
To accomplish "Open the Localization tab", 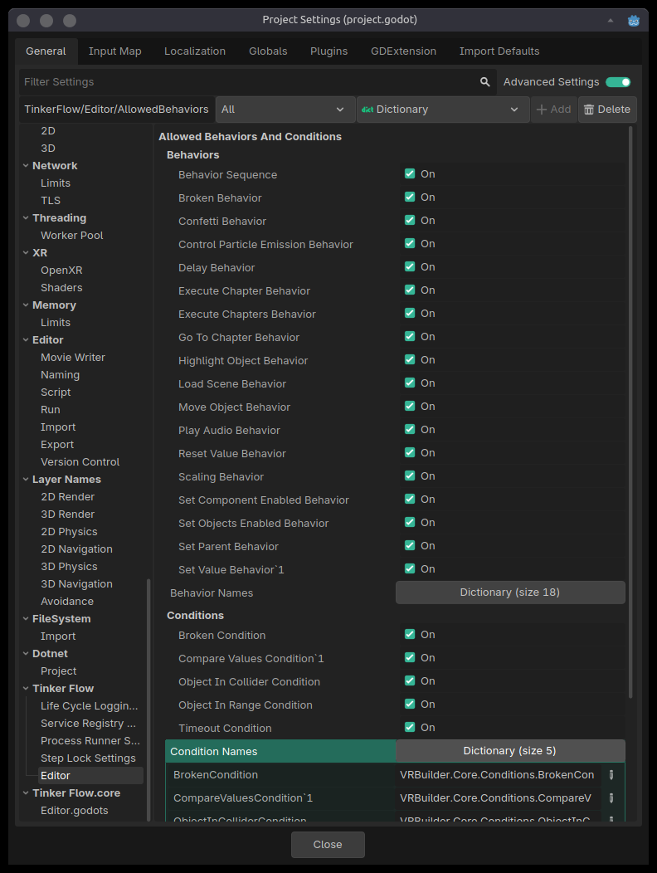I will 195,51.
